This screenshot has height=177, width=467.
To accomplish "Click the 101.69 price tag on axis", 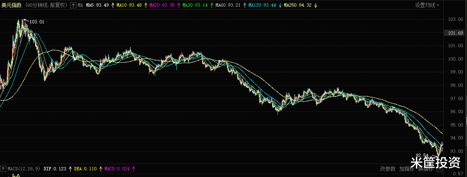I will pos(454,33).
